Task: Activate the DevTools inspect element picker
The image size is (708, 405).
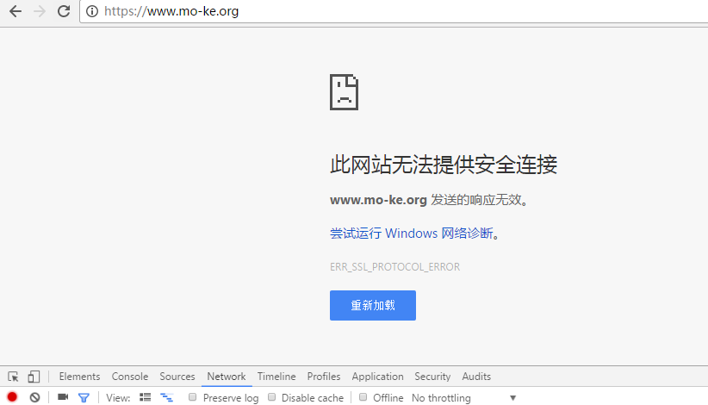Action: point(13,376)
